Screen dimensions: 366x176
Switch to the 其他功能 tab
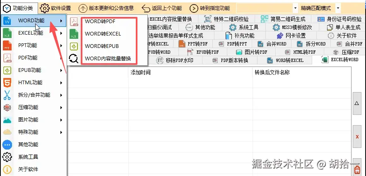coord(200,27)
